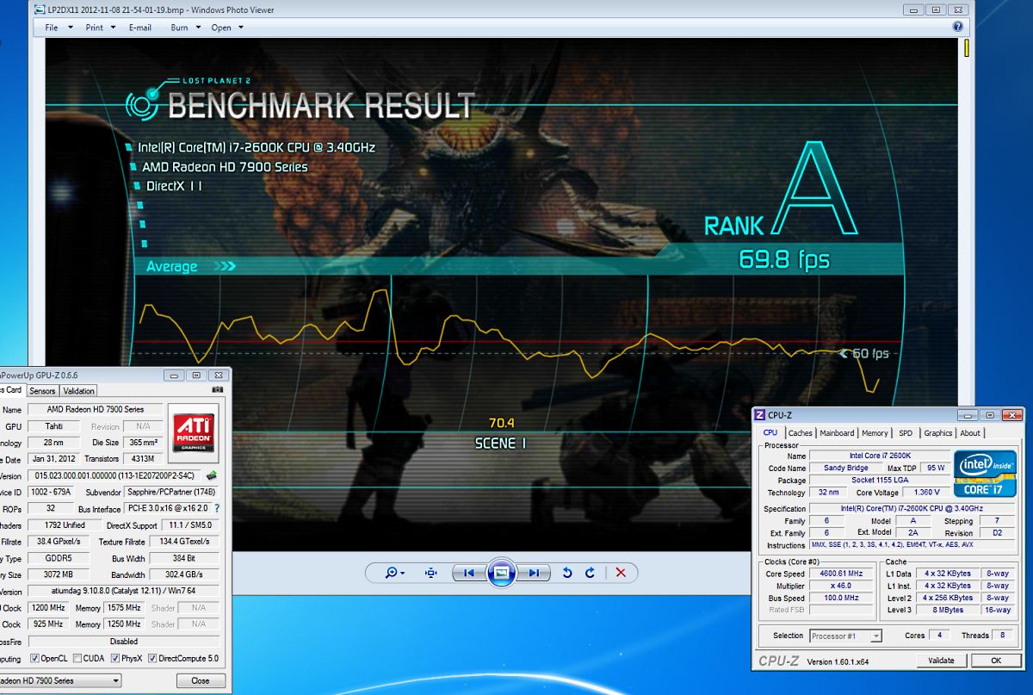
Task: Click the CrossFire status field Disabled
Action: pos(124,641)
